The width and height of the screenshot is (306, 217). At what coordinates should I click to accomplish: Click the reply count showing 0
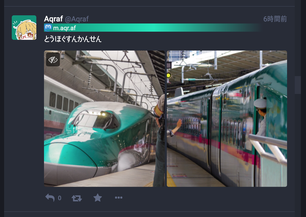pyautogui.click(x=60, y=198)
